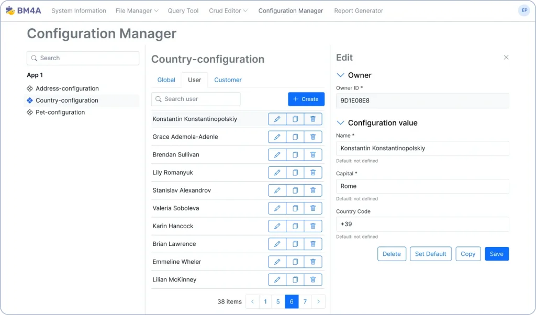Delete the Konstantin Konstantinopolskiy row via trash icon

pos(313,119)
